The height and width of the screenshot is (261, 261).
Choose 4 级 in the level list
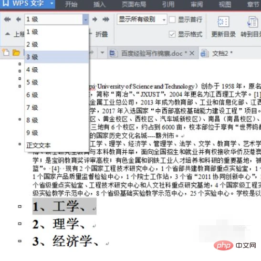coord(57,70)
